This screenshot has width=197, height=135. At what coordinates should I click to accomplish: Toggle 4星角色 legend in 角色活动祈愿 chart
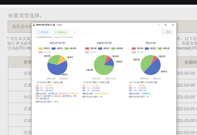click(57, 48)
